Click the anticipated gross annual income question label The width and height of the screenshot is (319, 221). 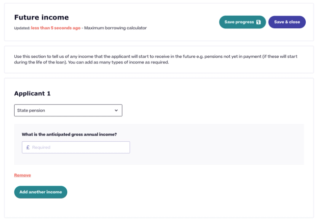pos(69,134)
